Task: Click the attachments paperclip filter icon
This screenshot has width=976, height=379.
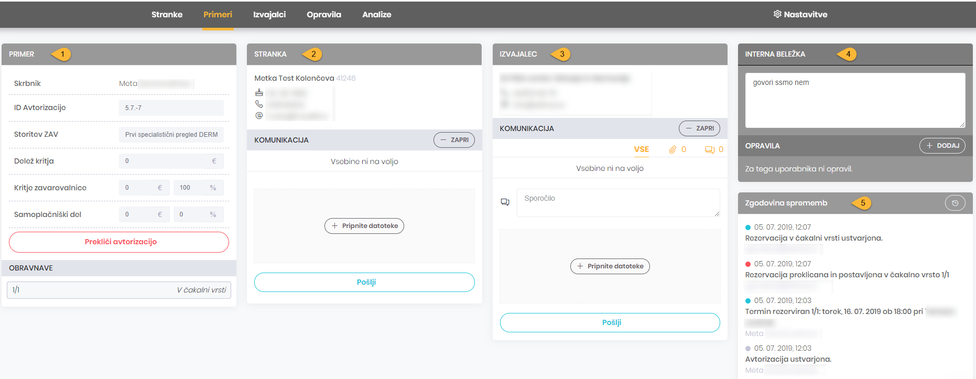Action: [x=673, y=150]
